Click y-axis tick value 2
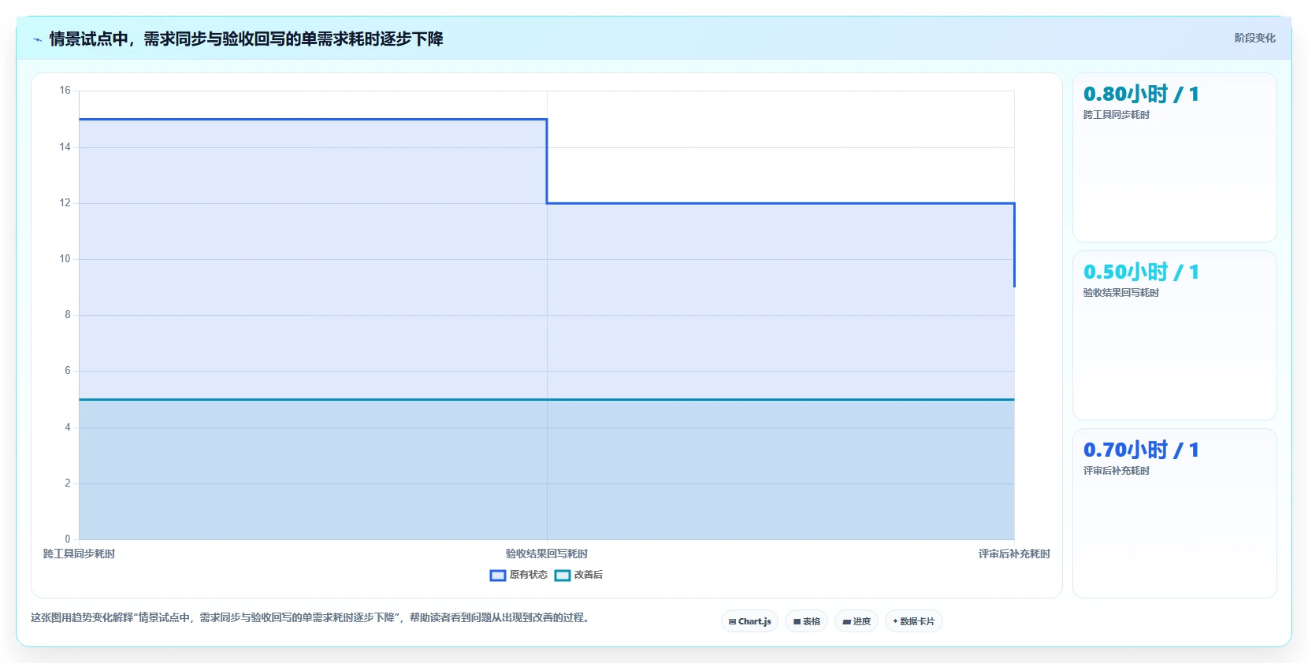 point(68,483)
